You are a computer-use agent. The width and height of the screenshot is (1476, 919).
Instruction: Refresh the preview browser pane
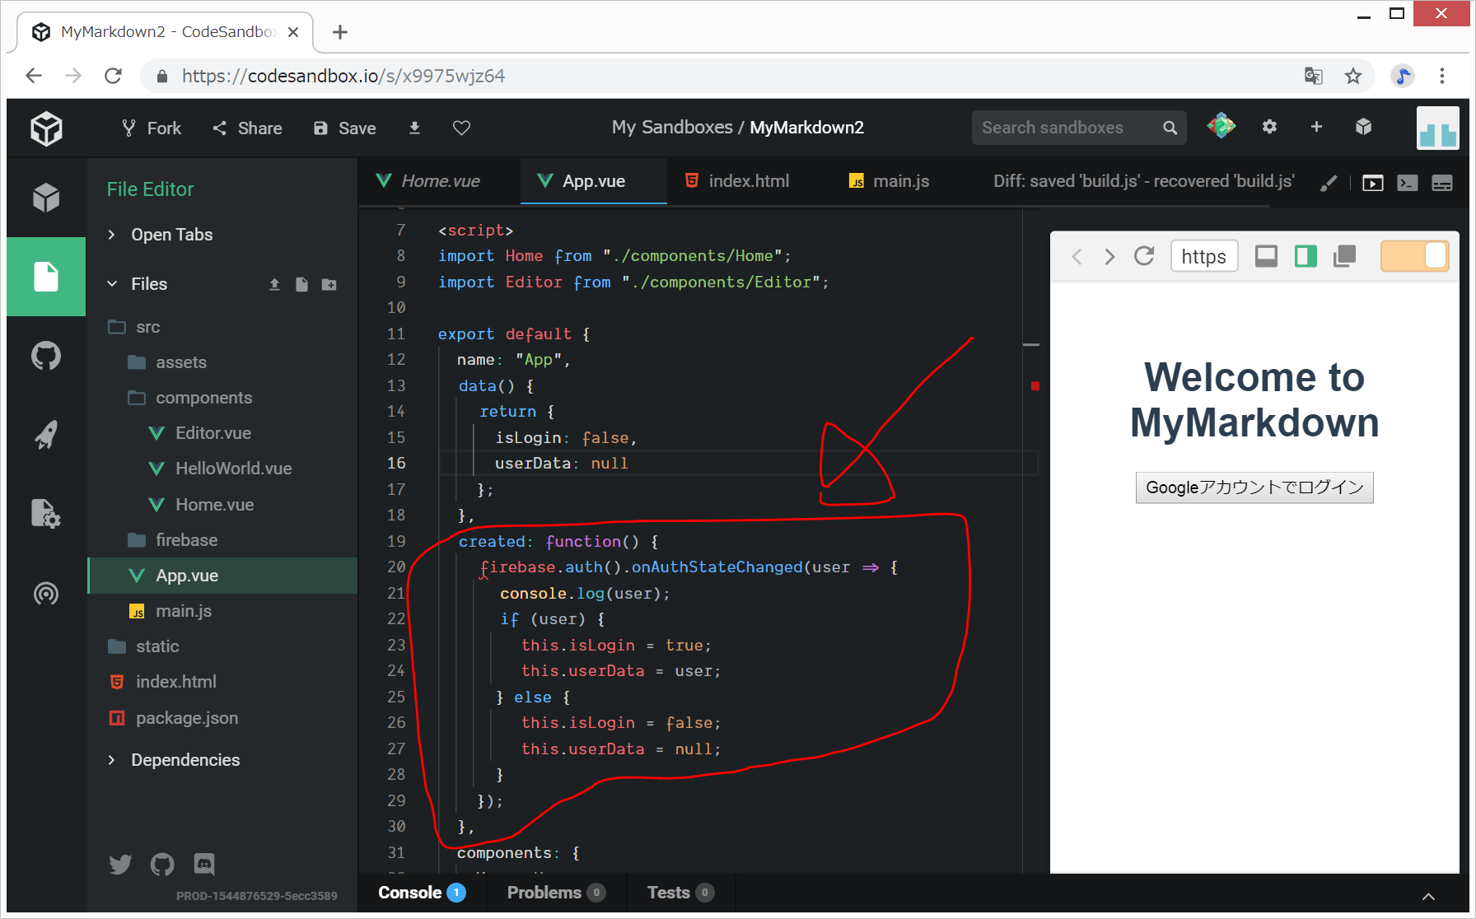1144,256
